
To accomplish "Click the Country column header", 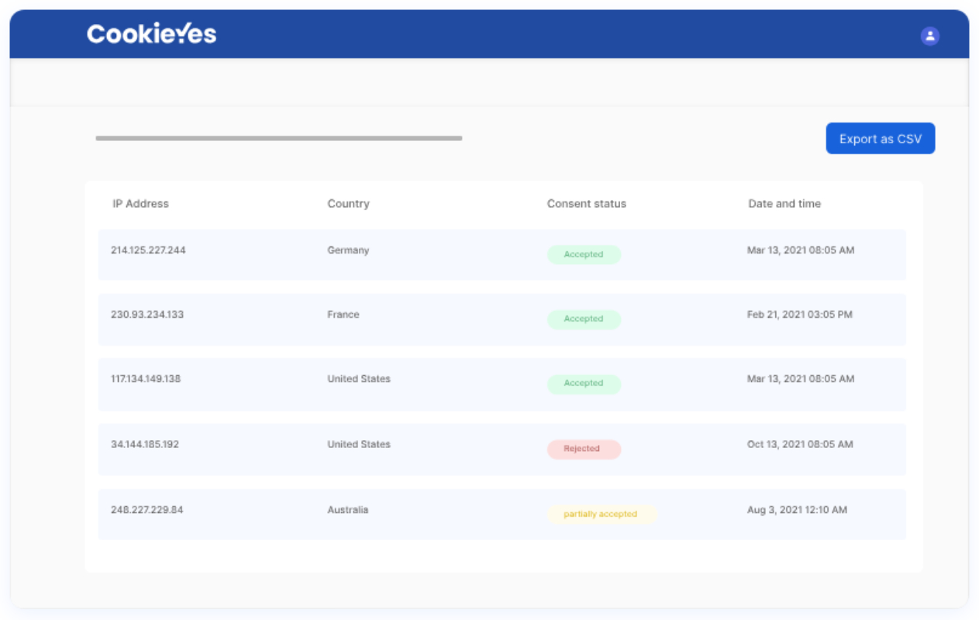I will [348, 204].
